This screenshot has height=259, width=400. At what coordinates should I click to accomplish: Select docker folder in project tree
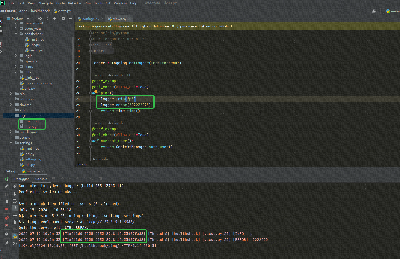25,105
